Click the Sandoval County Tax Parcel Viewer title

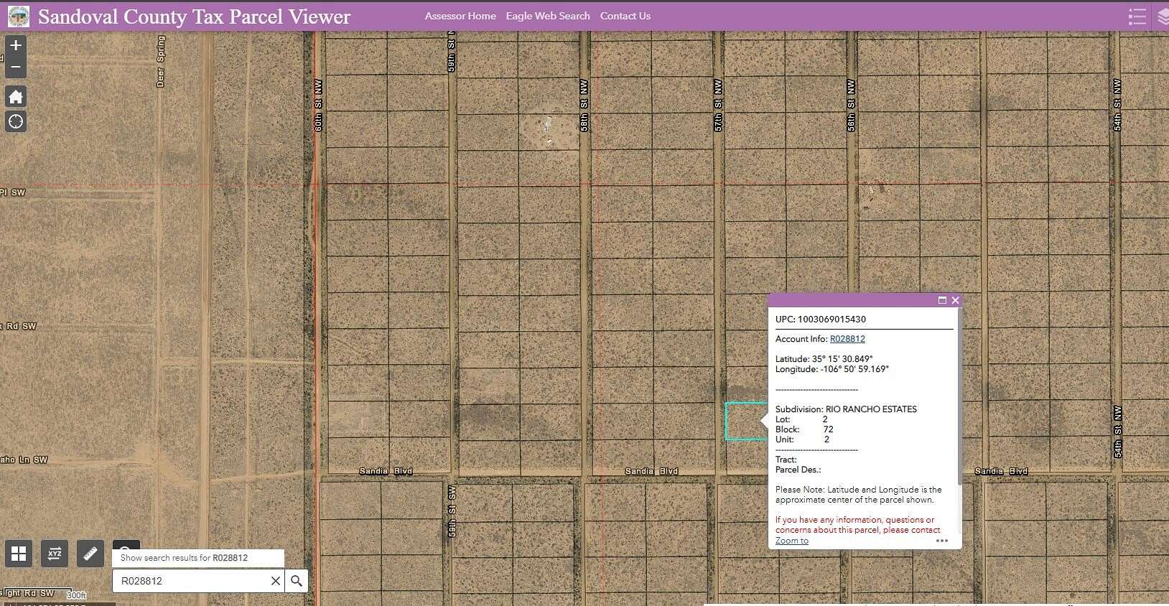194,17
